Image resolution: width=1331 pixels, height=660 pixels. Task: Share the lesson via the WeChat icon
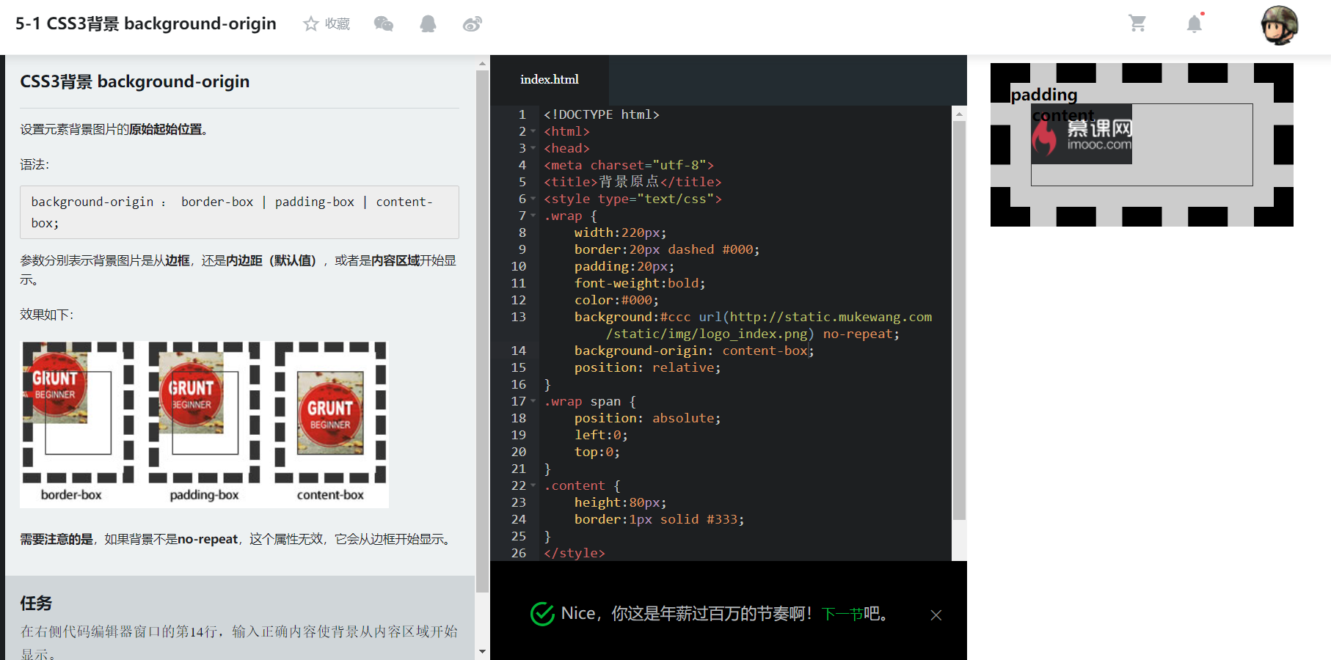coord(384,23)
